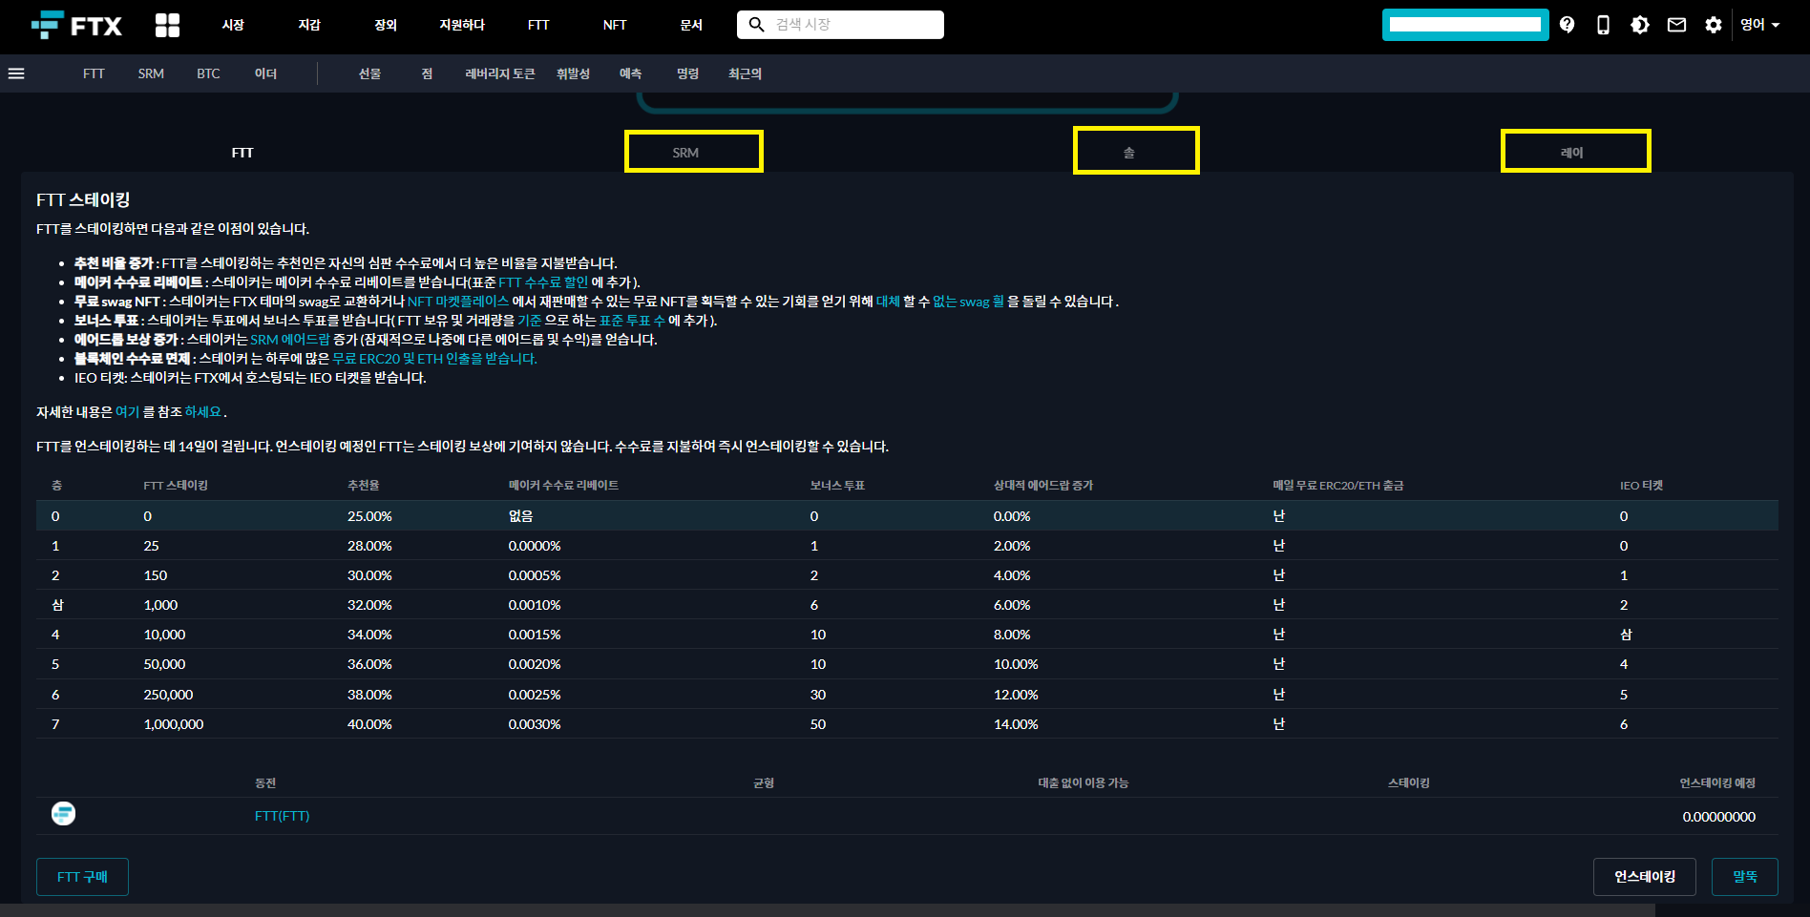Open the mobile app icon

[x=1603, y=25]
